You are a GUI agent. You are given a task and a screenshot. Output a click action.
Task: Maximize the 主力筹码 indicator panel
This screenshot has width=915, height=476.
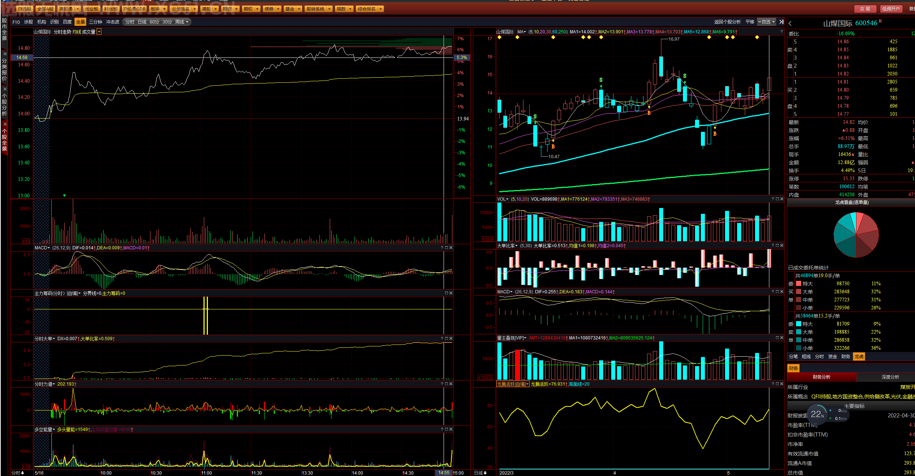(x=447, y=293)
